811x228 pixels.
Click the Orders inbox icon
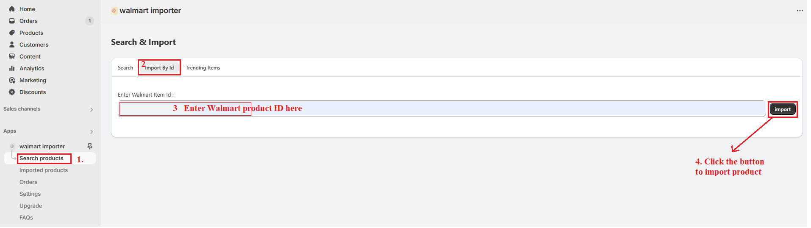click(12, 21)
